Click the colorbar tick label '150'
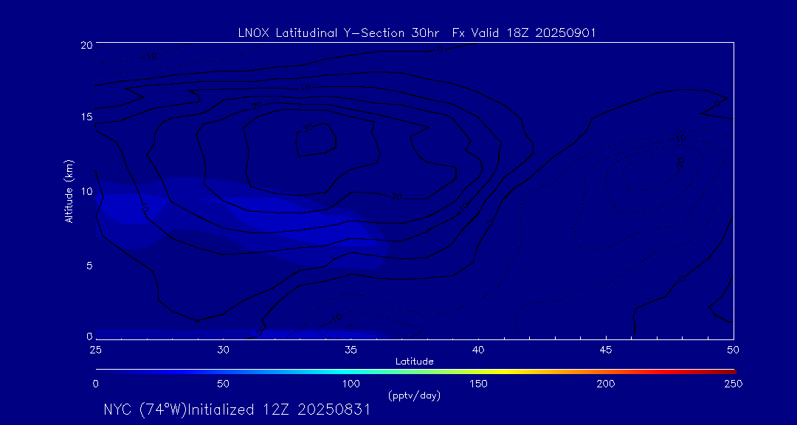 (x=478, y=384)
